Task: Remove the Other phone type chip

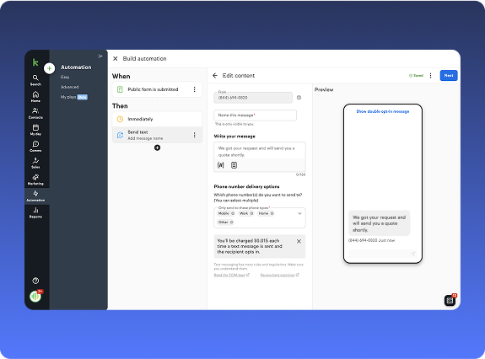Action: [x=231, y=222]
